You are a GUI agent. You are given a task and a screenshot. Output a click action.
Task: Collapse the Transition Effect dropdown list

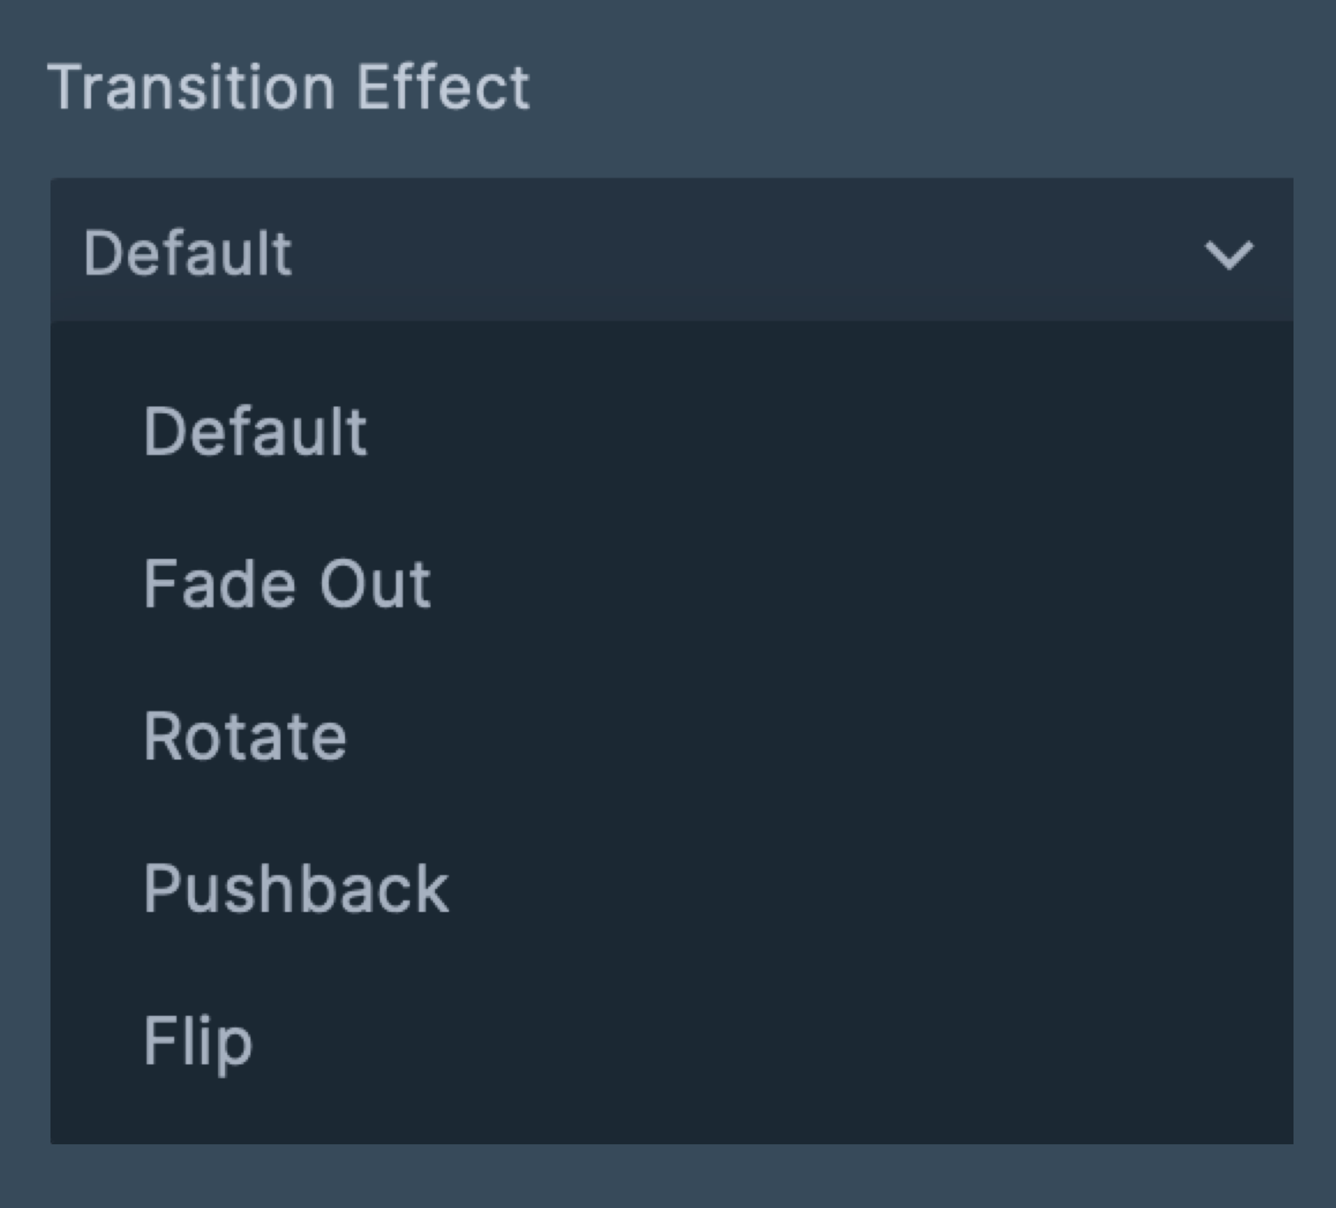click(1228, 255)
